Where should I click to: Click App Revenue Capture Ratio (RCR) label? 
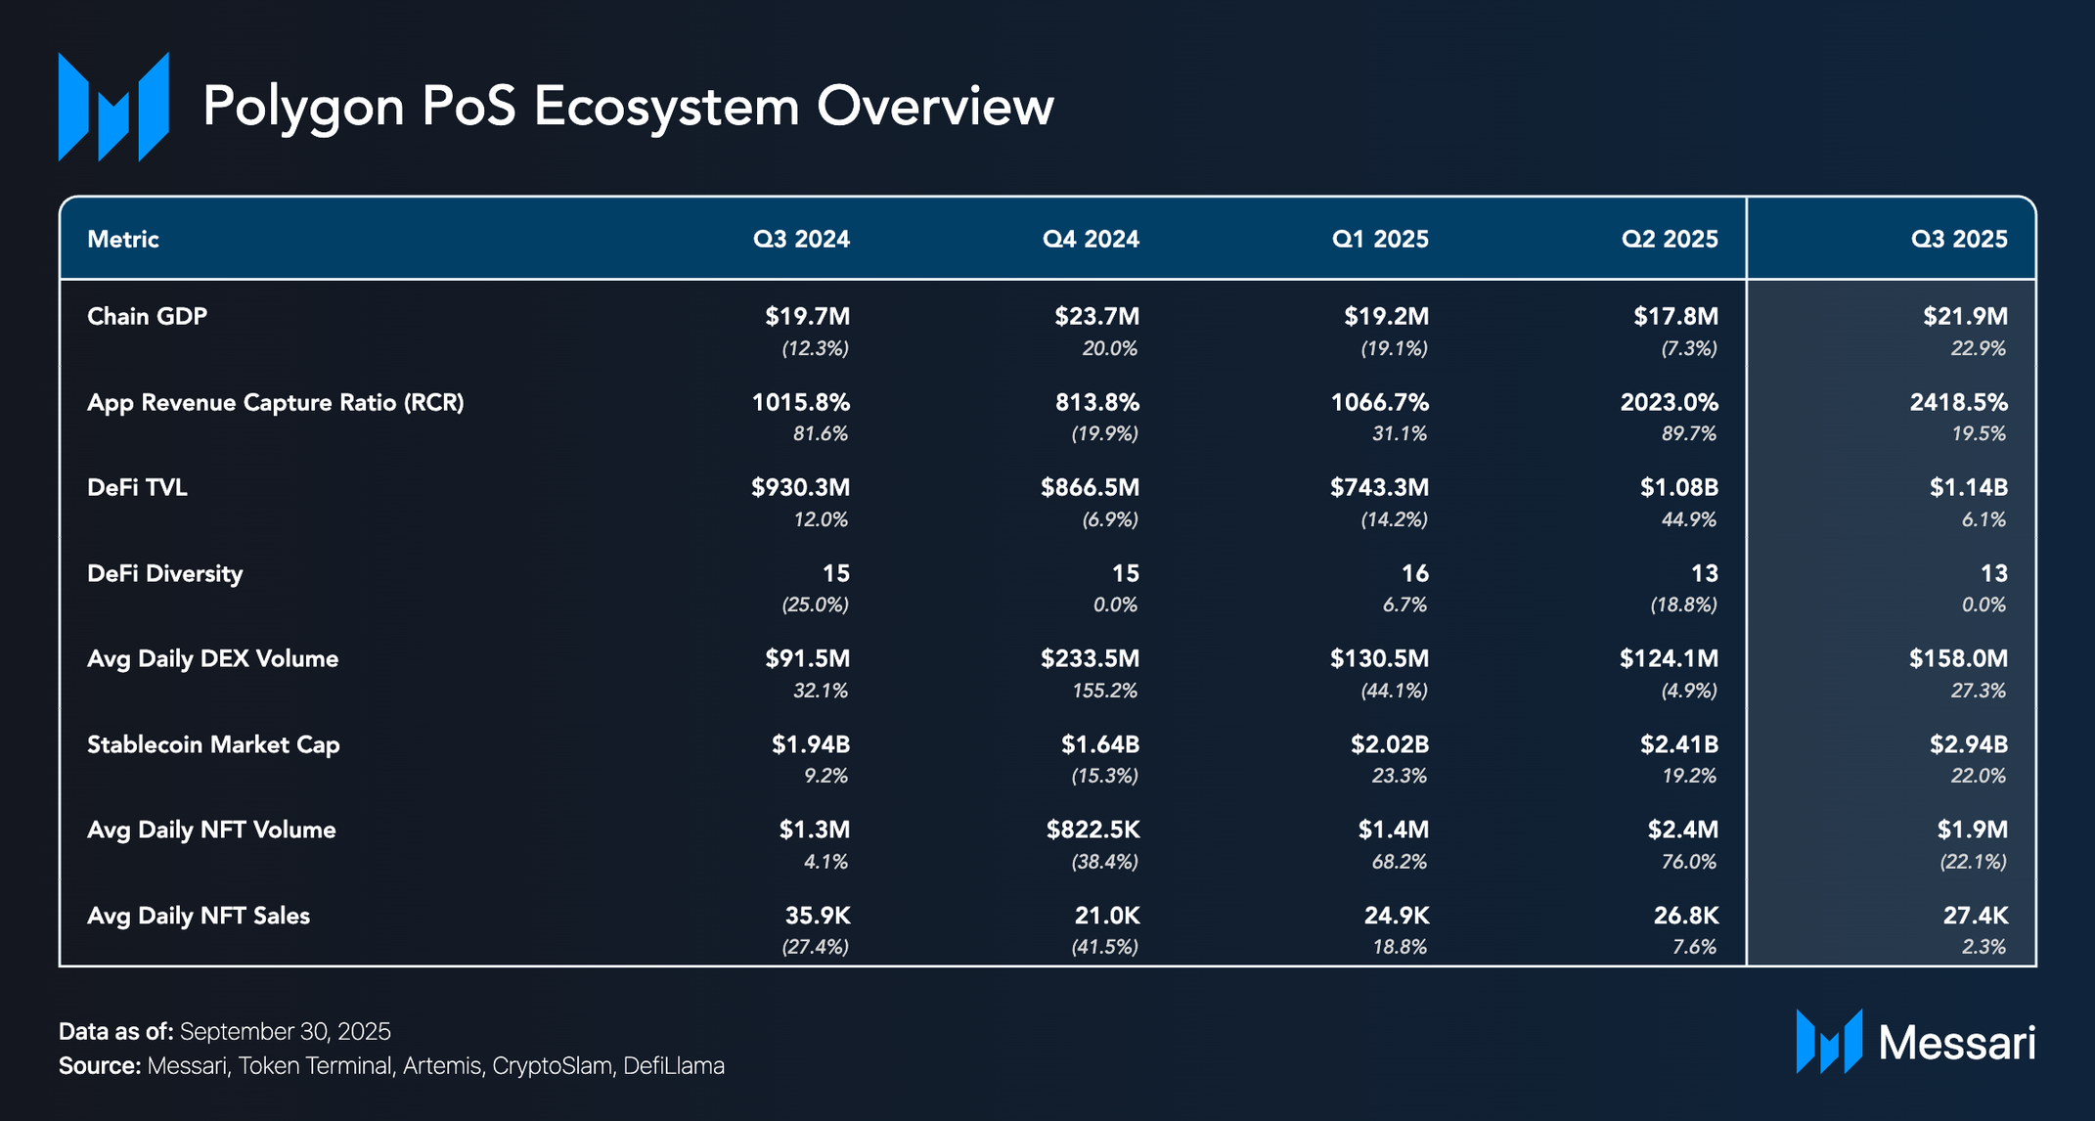(276, 402)
